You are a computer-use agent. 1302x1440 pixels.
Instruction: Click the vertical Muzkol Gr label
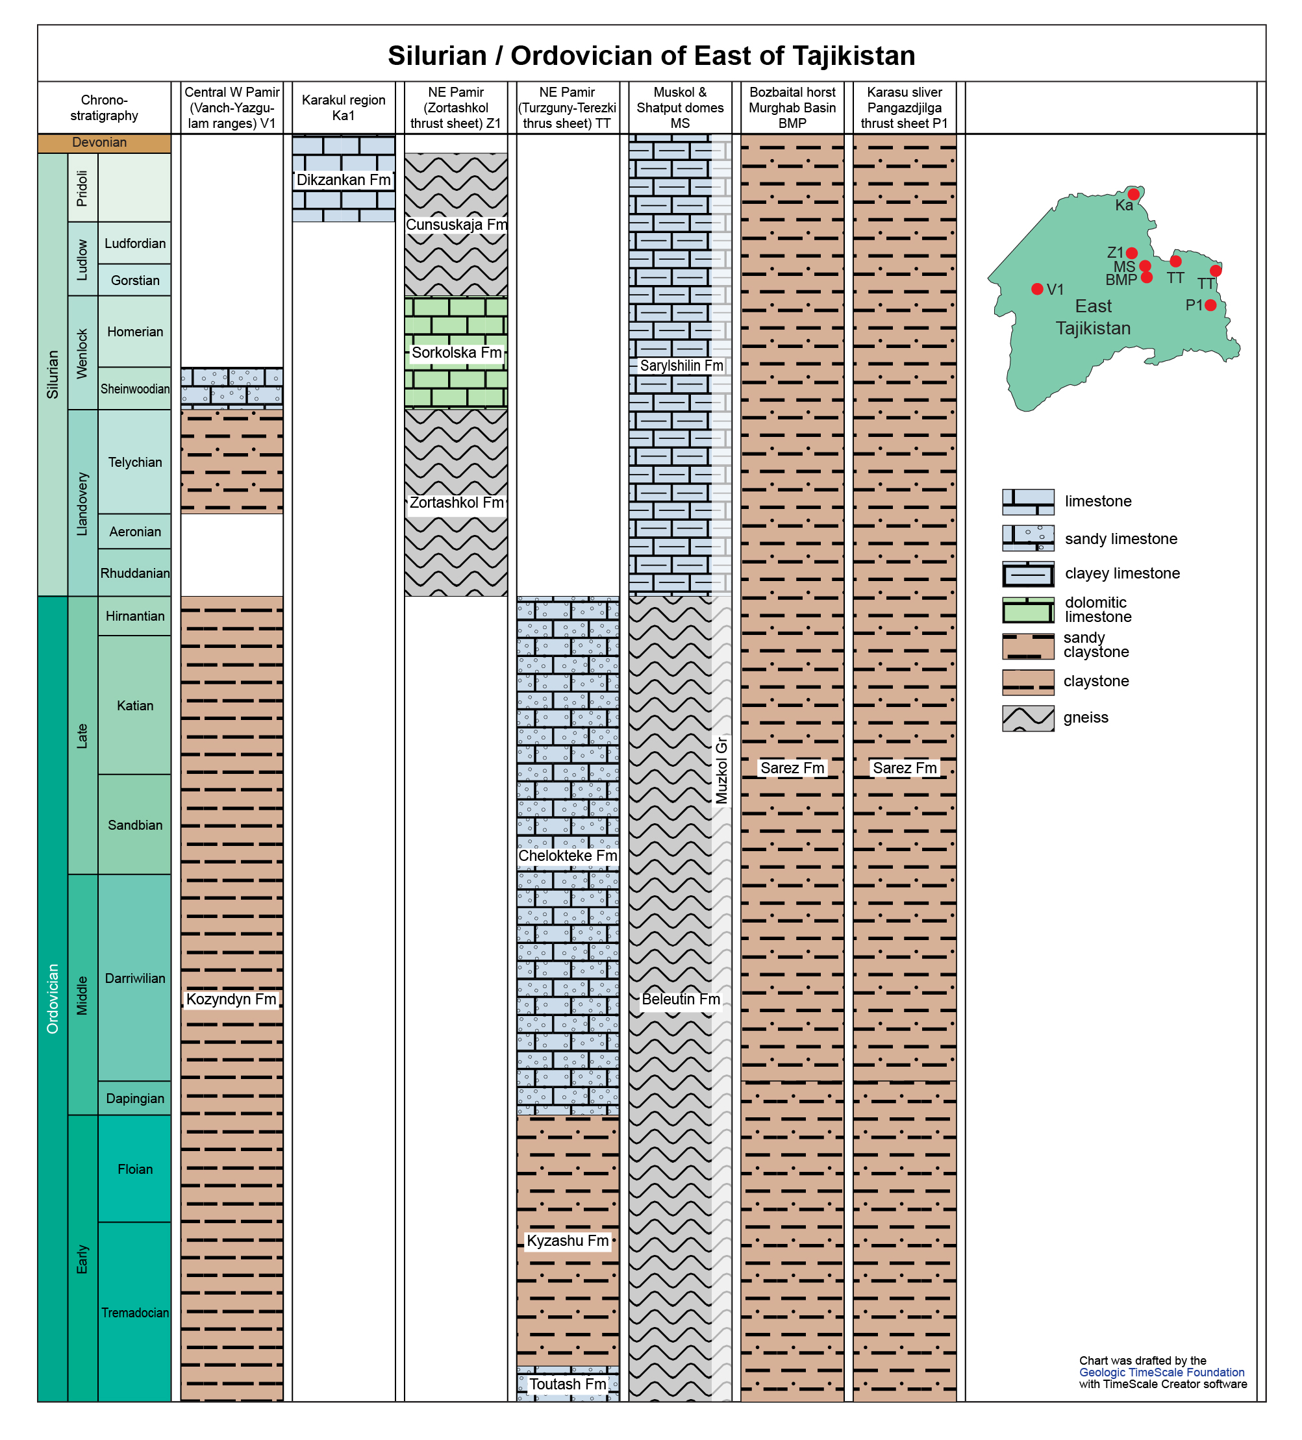tap(721, 770)
